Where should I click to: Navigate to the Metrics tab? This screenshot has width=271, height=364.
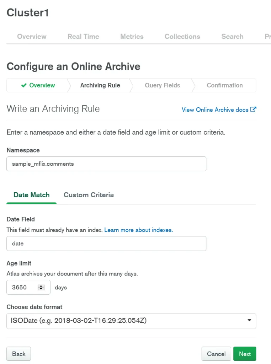132,37
